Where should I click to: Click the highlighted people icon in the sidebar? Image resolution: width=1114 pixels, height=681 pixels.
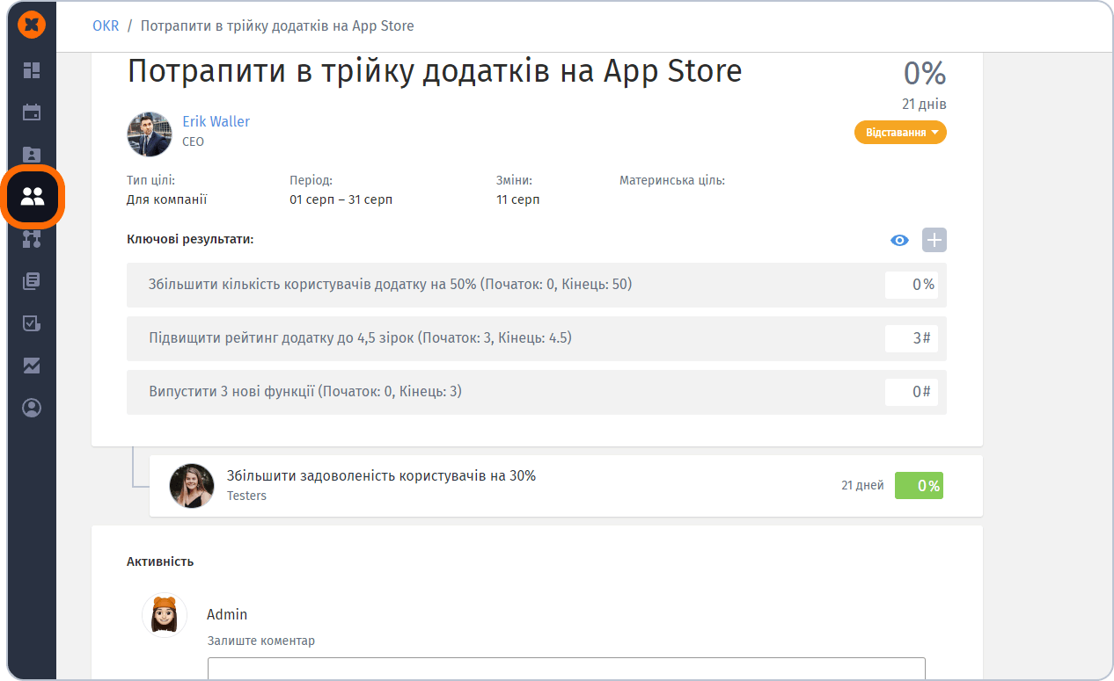[33, 197]
